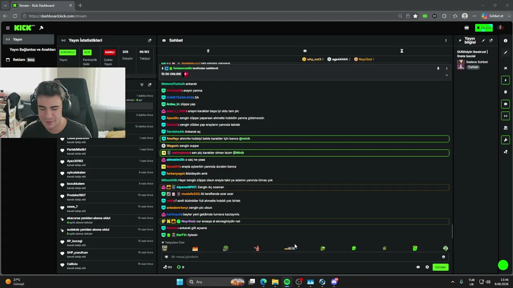513x288 pixels.
Task: Open the emoji picker in message box
Action: pos(443,257)
